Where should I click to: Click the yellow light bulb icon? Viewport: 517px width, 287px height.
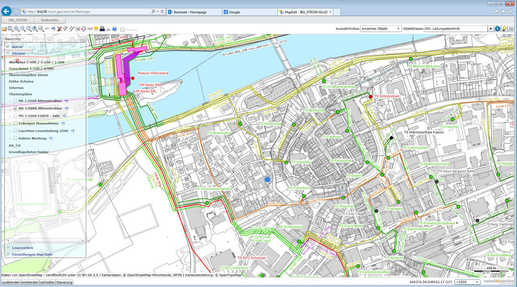coord(504,29)
